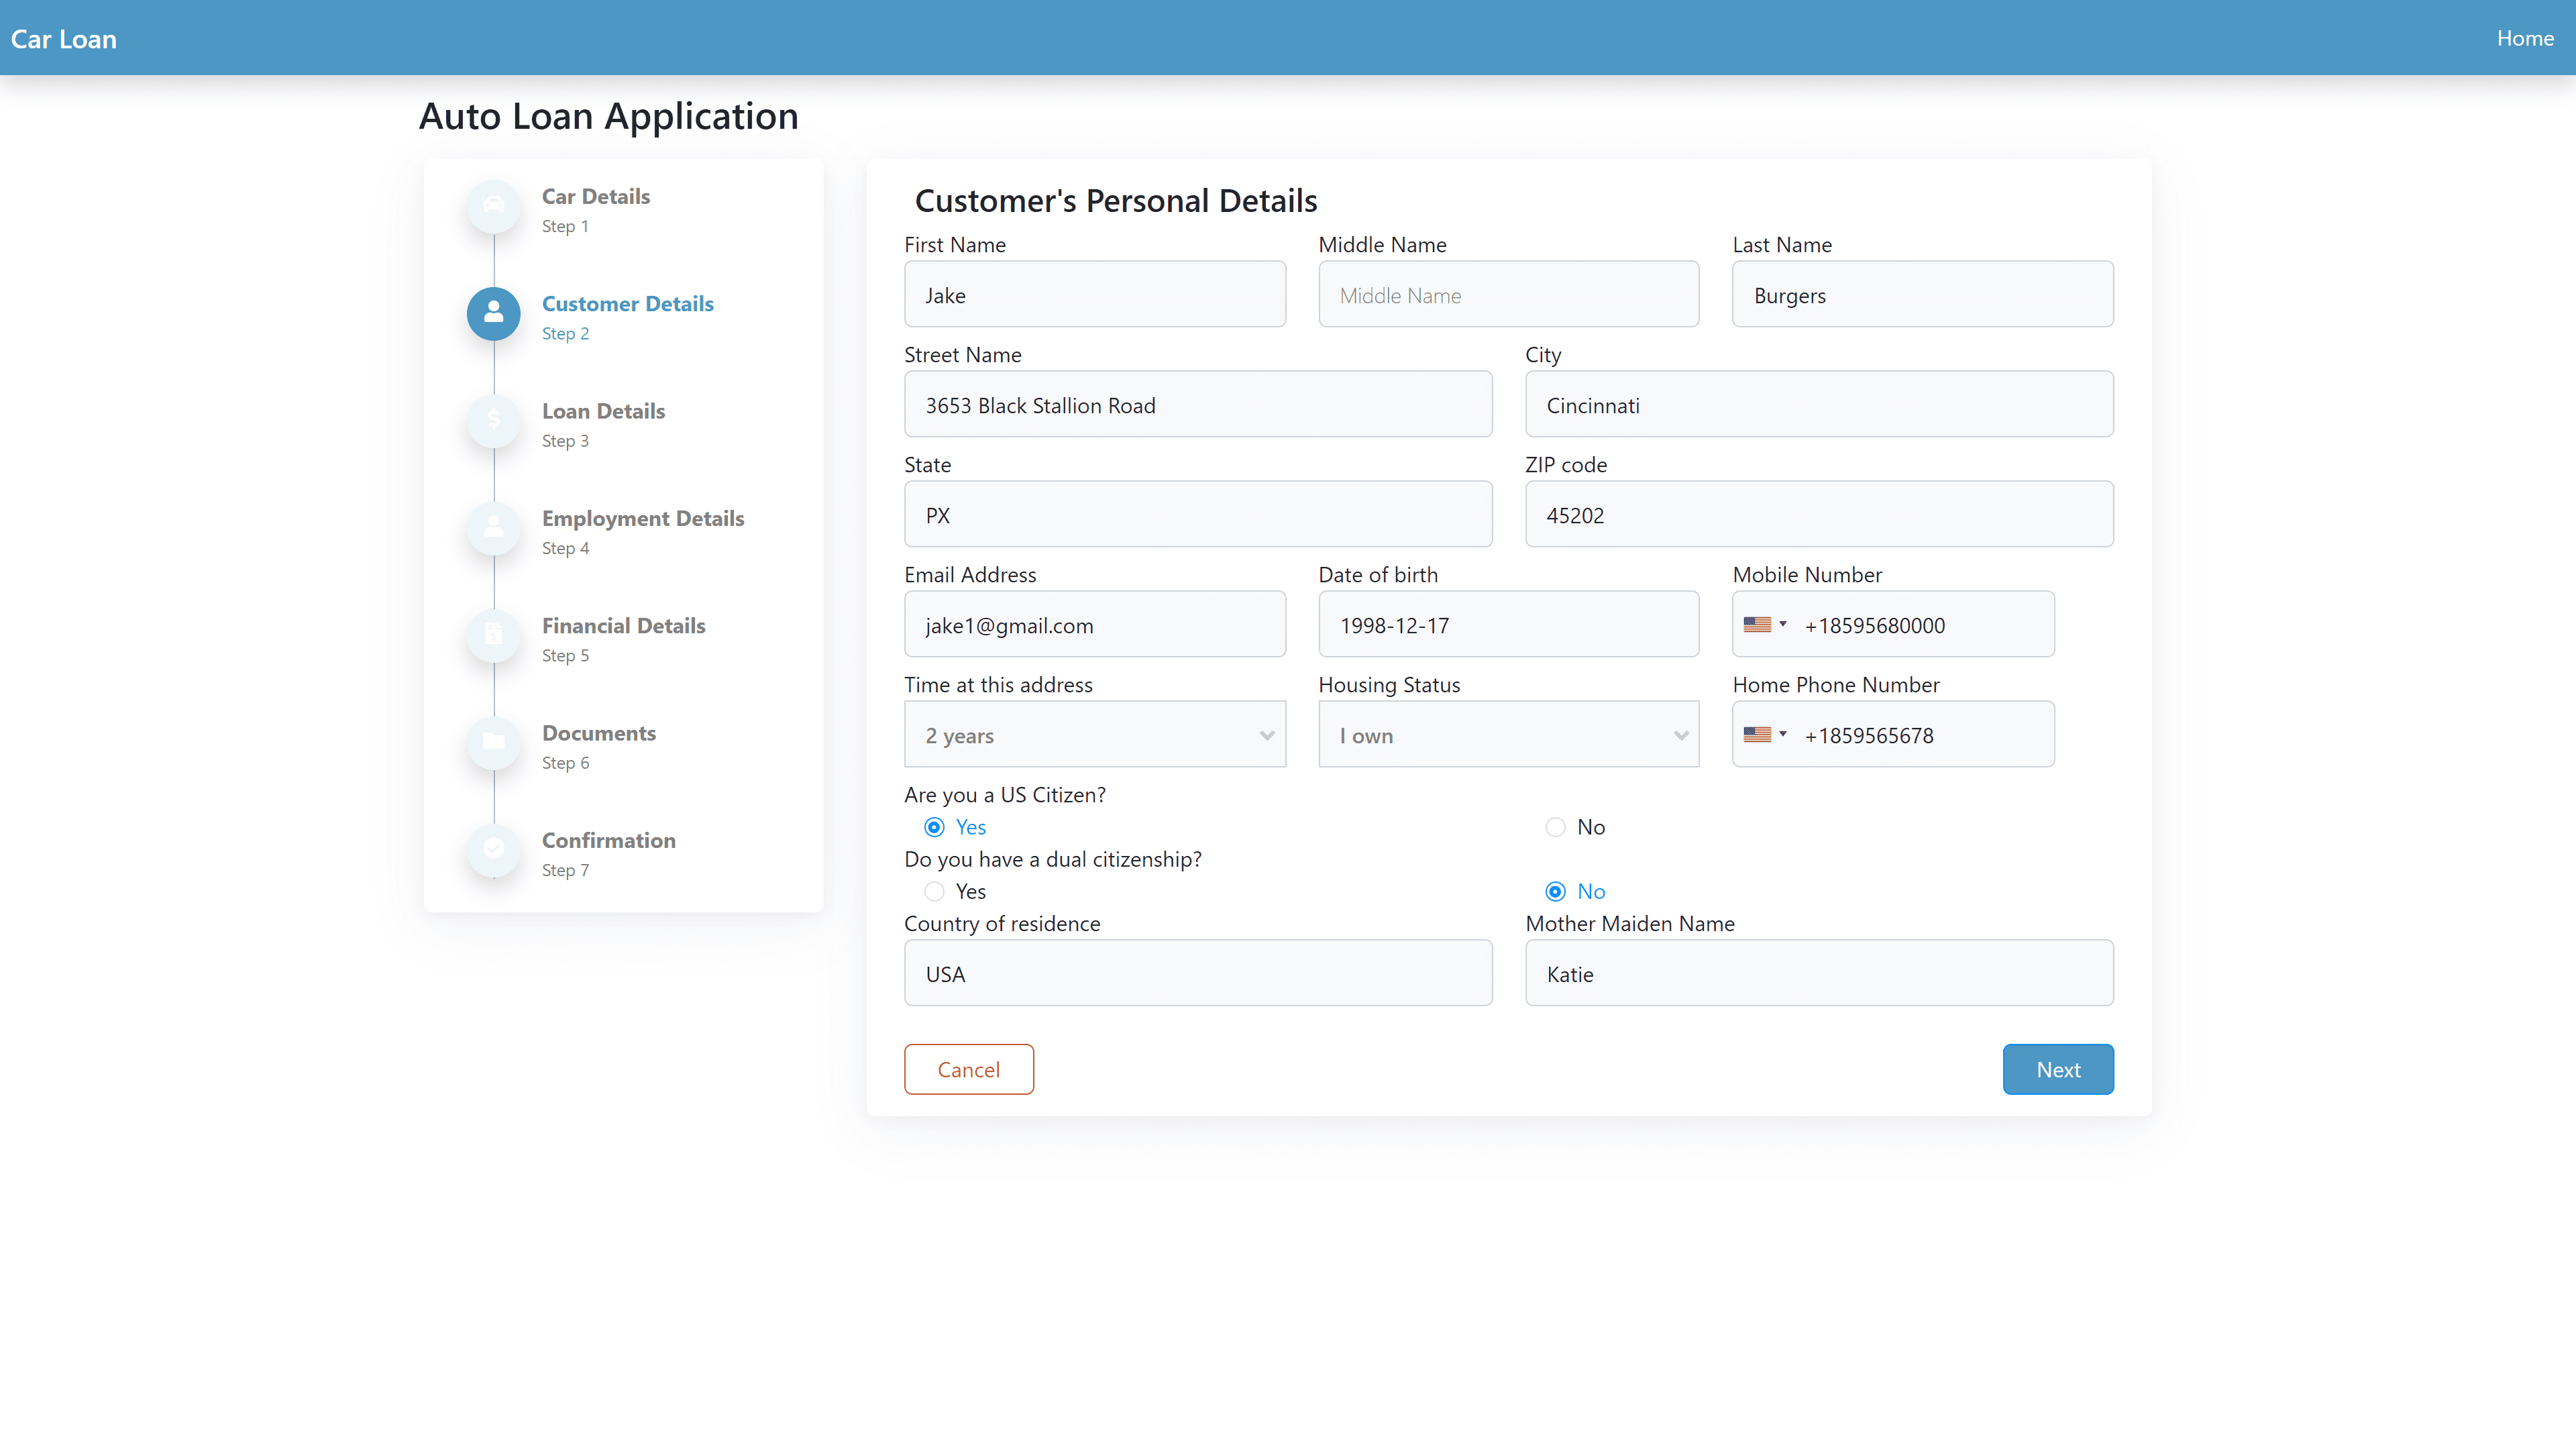Click the Next button
The height and width of the screenshot is (1449, 2576).
[2058, 1069]
